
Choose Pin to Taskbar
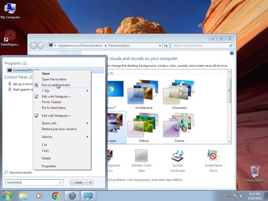(x=62, y=102)
